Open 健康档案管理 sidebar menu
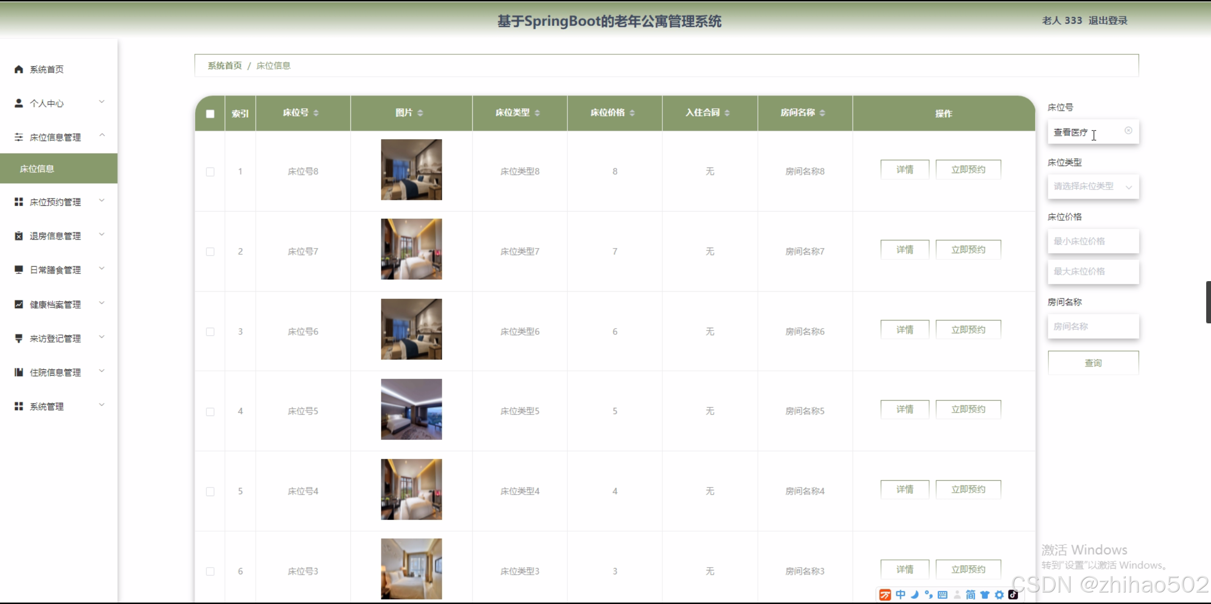 (x=59, y=304)
